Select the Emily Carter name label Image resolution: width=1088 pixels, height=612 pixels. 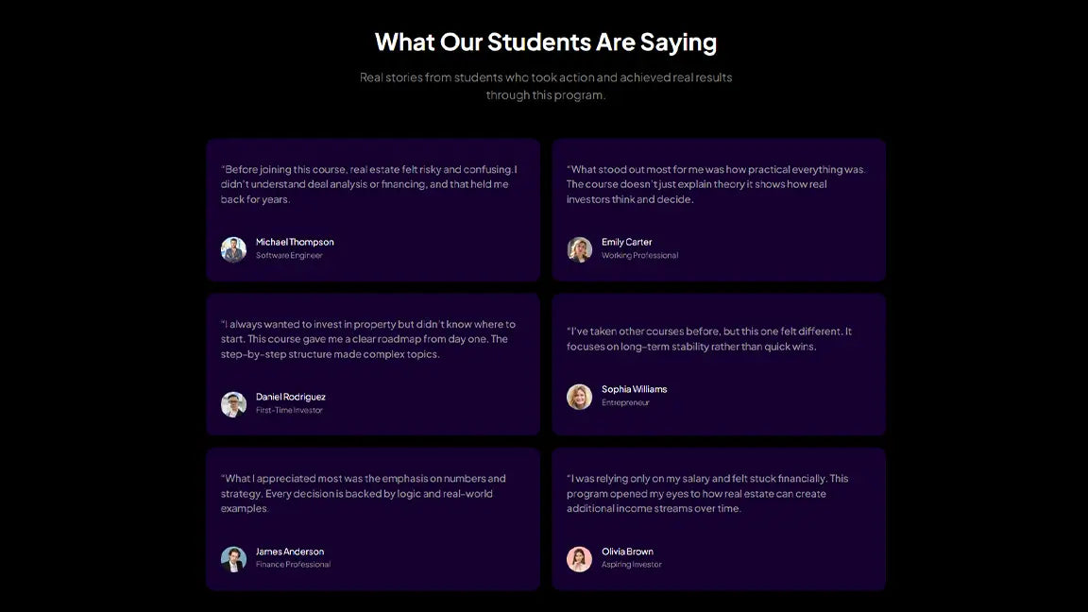pyautogui.click(x=626, y=242)
